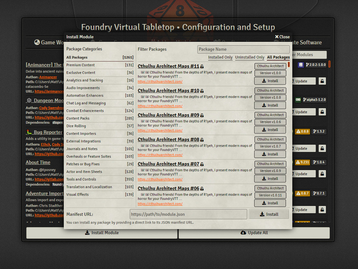Close the Install Module dialog
The width and height of the screenshot is (358, 269).
tap(282, 37)
